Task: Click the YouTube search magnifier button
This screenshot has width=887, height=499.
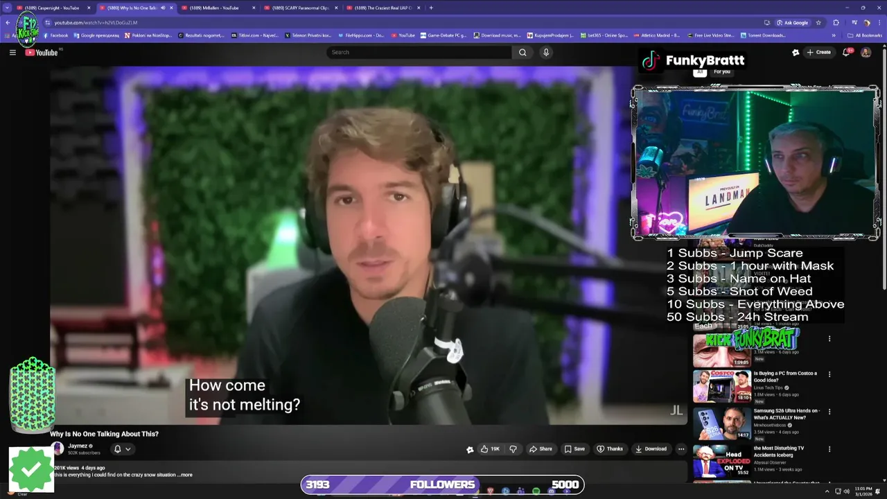Action: [x=522, y=52]
